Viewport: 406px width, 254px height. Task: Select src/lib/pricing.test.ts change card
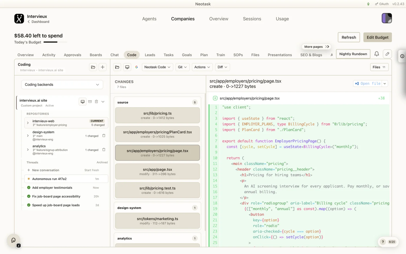pos(157,190)
